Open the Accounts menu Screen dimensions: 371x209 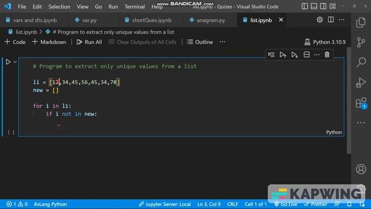[x=361, y=169]
